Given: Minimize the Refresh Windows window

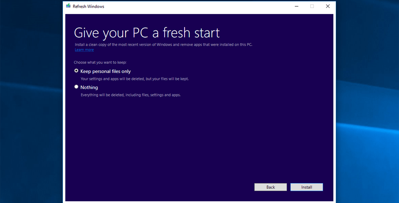Looking at the screenshot, I should [x=296, y=6].
